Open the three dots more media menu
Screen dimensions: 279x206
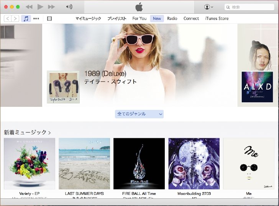[36, 18]
